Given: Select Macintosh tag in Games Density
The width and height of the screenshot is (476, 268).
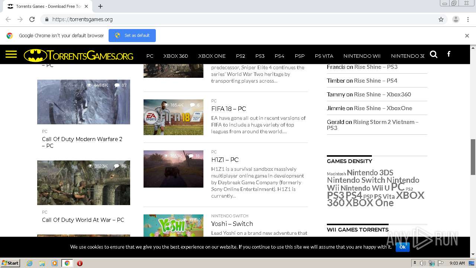Looking at the screenshot, I should click(336, 174).
